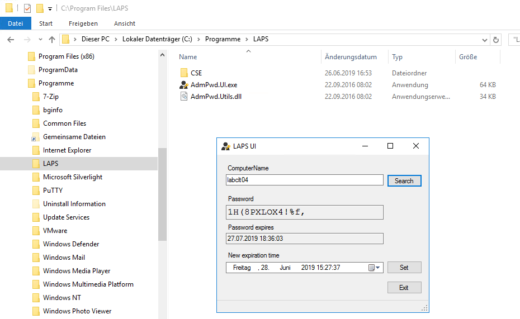
Task: Switch to the Freigeben ribbon tab
Action: (x=83, y=23)
